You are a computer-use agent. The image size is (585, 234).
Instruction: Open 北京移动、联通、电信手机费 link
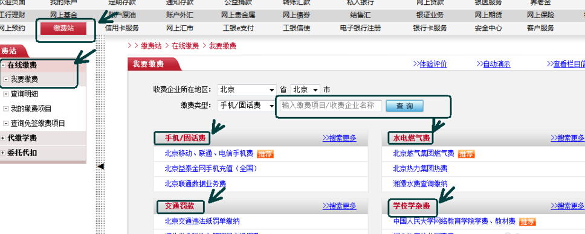point(209,153)
